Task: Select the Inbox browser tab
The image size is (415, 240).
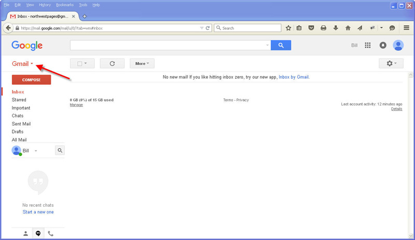Action: (x=43, y=17)
